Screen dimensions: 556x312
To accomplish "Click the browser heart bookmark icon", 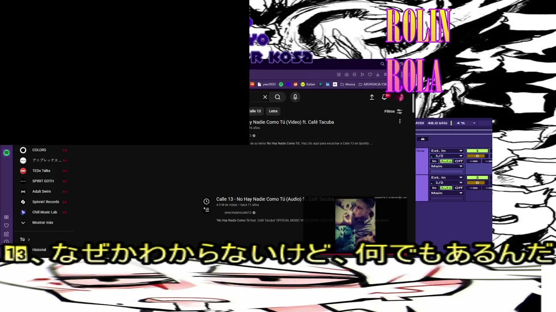I will pos(370,75).
